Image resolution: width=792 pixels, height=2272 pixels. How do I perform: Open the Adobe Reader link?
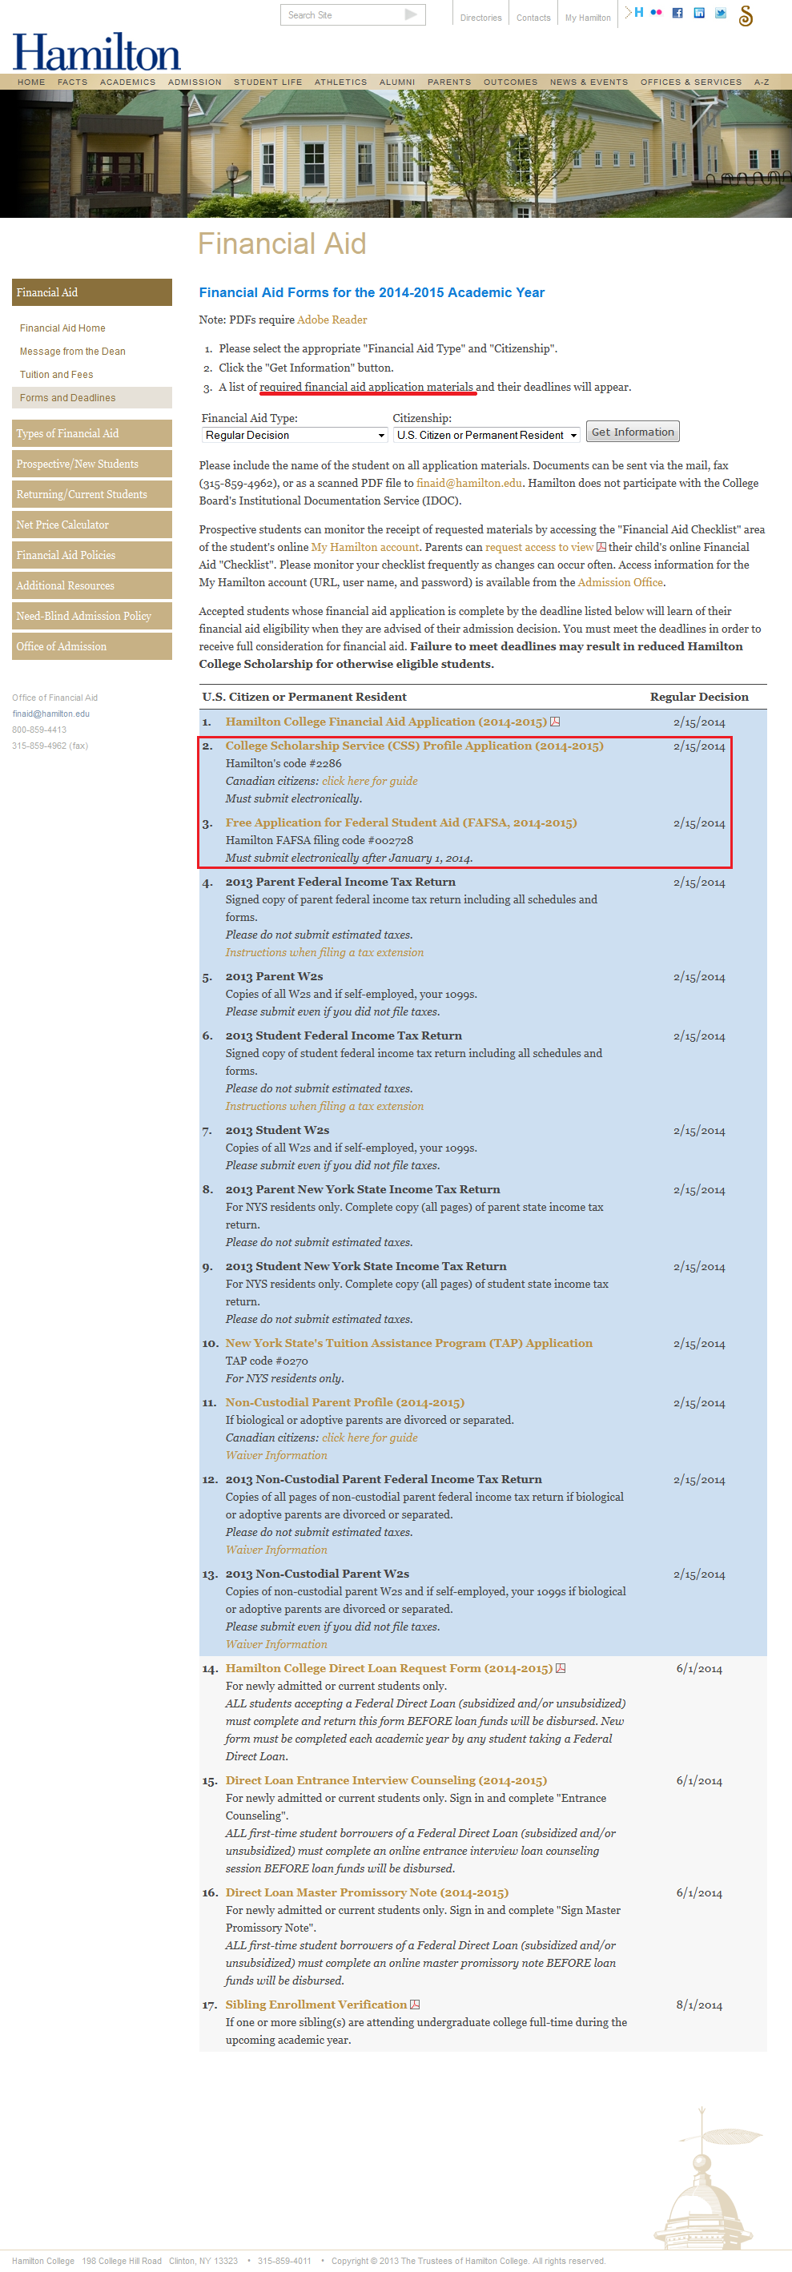(x=332, y=320)
